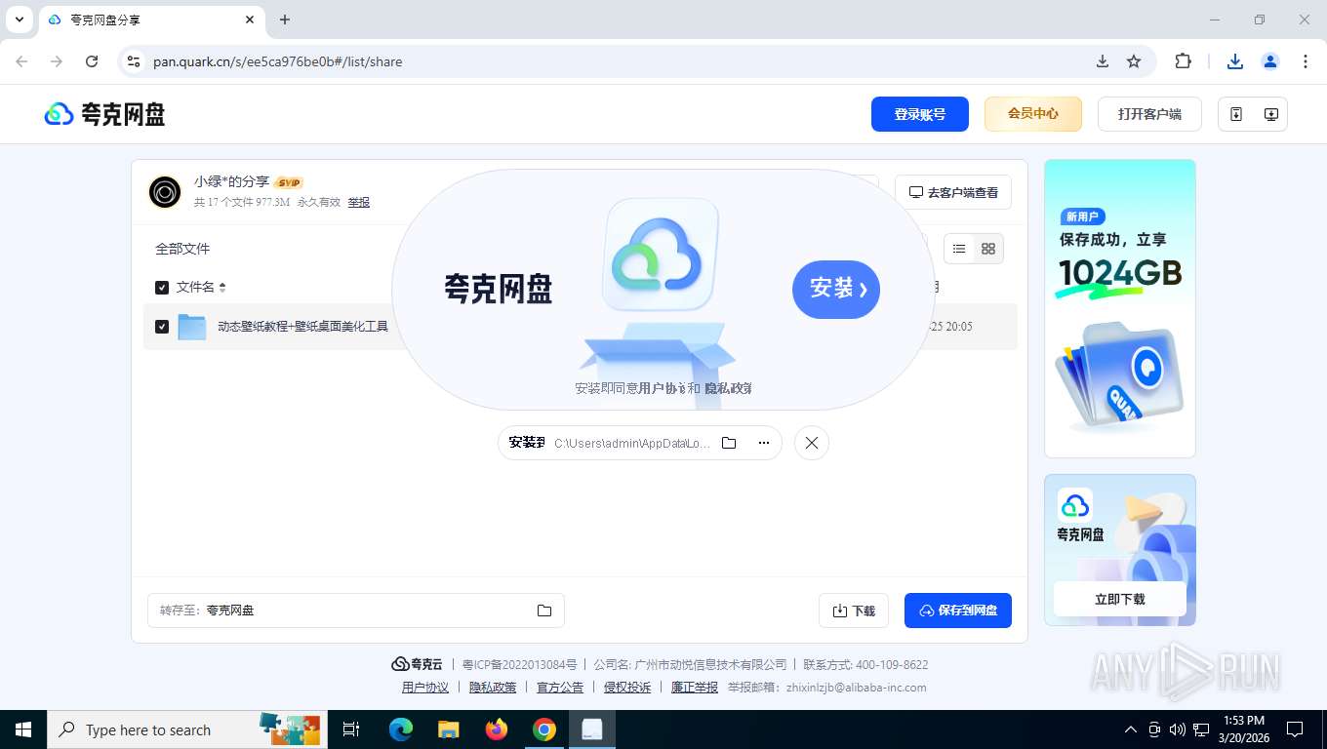Launch Microsoft Edge from taskbar
1327x749 pixels.
pos(400,729)
